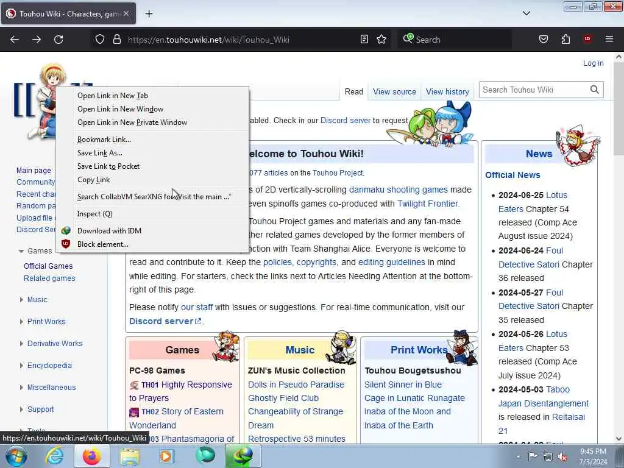Image resolution: width=624 pixels, height=468 pixels.
Task: Submit search with the wiki magnifier icon
Action: (x=595, y=90)
